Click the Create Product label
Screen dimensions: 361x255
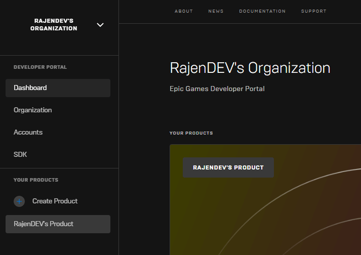pyautogui.click(x=55, y=201)
